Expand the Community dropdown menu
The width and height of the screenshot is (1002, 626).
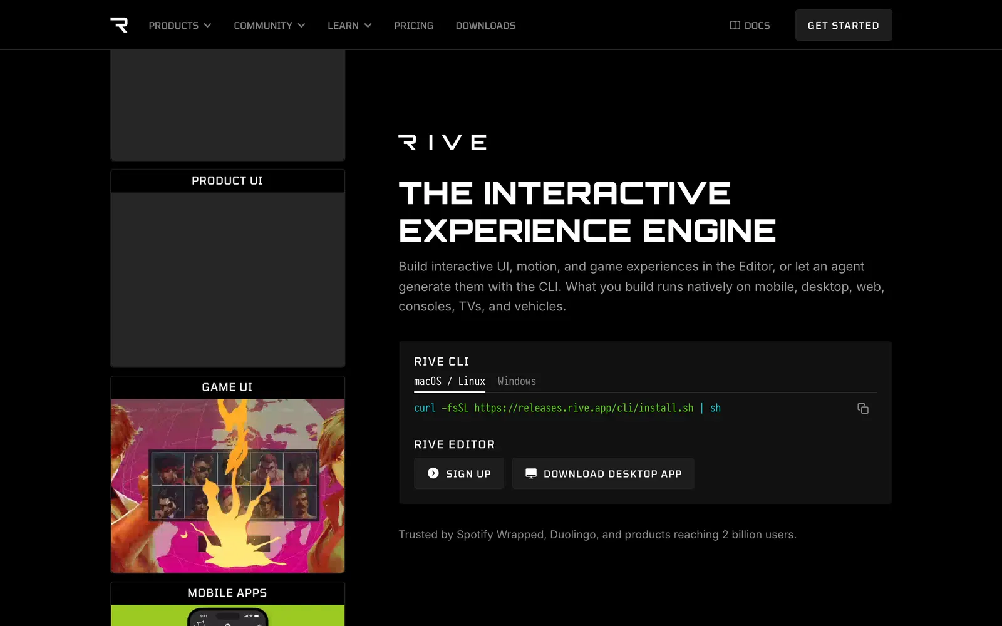click(269, 25)
